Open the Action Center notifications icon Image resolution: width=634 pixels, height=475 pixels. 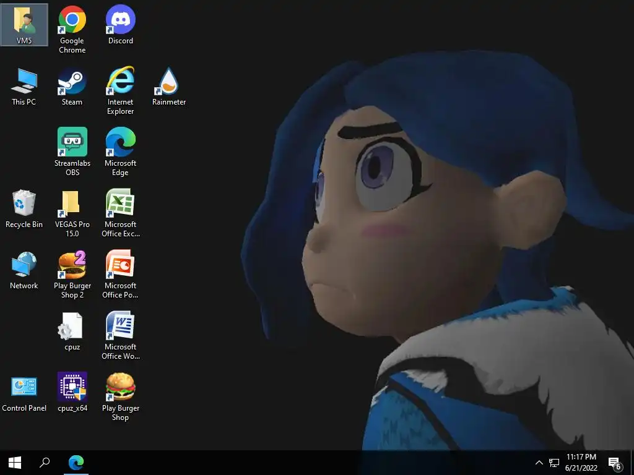(615, 463)
